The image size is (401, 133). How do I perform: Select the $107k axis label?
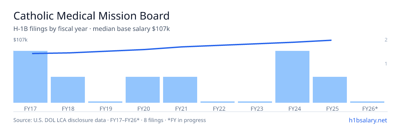click(20, 40)
